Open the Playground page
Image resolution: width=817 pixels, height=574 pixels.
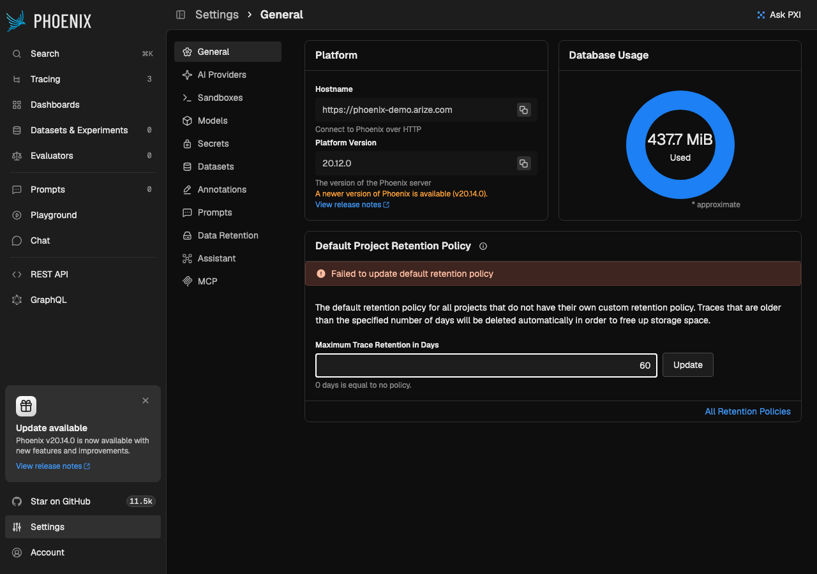[83, 215]
